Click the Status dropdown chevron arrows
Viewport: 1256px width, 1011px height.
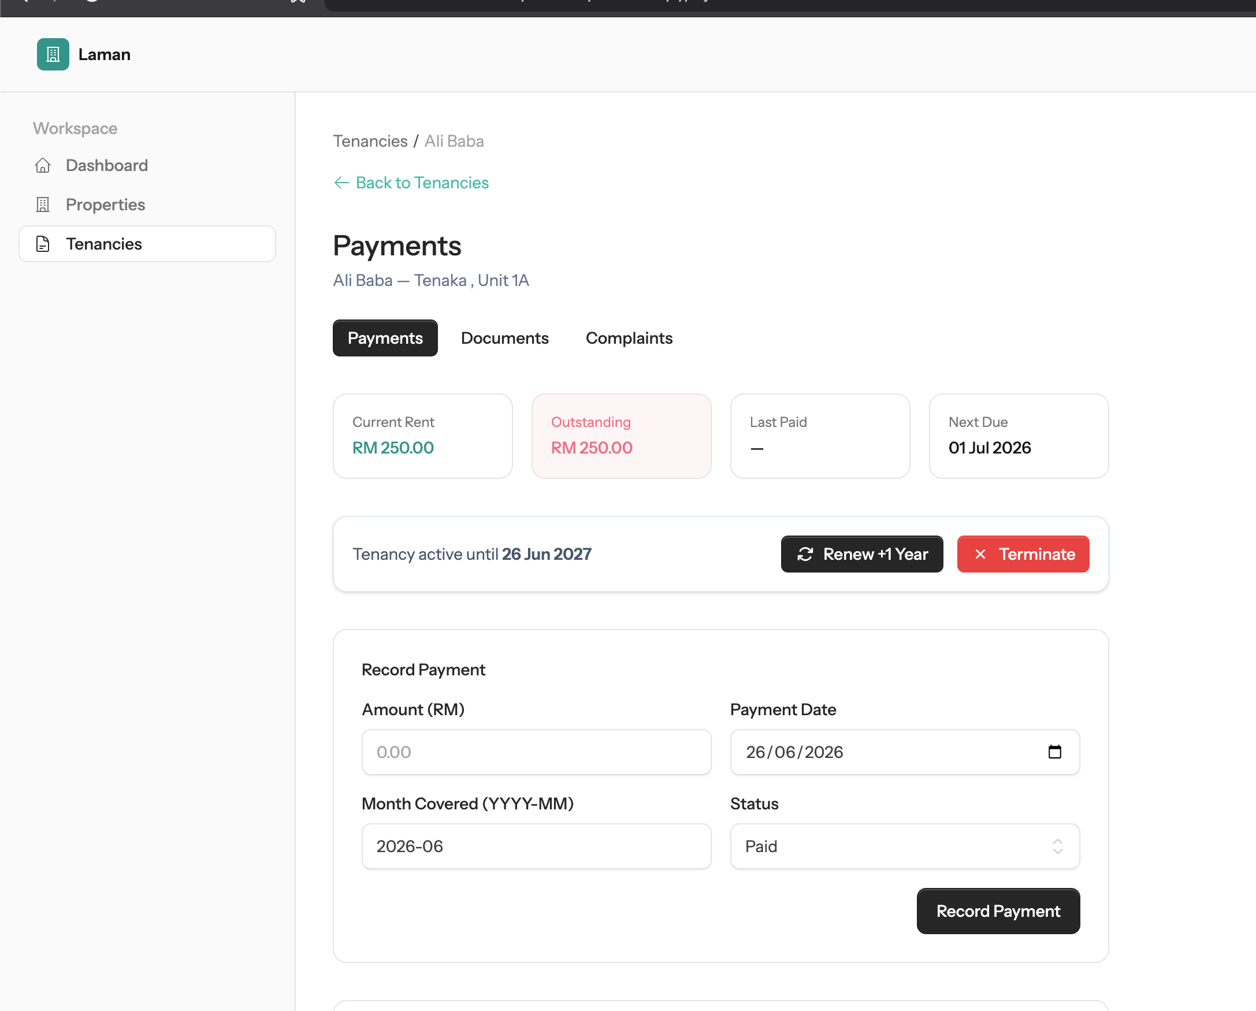click(1057, 846)
